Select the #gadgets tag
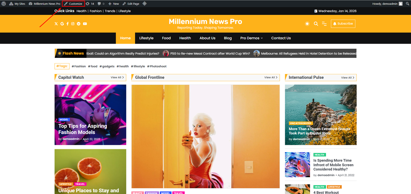Screen dimensions: 411x194 coord(107,66)
